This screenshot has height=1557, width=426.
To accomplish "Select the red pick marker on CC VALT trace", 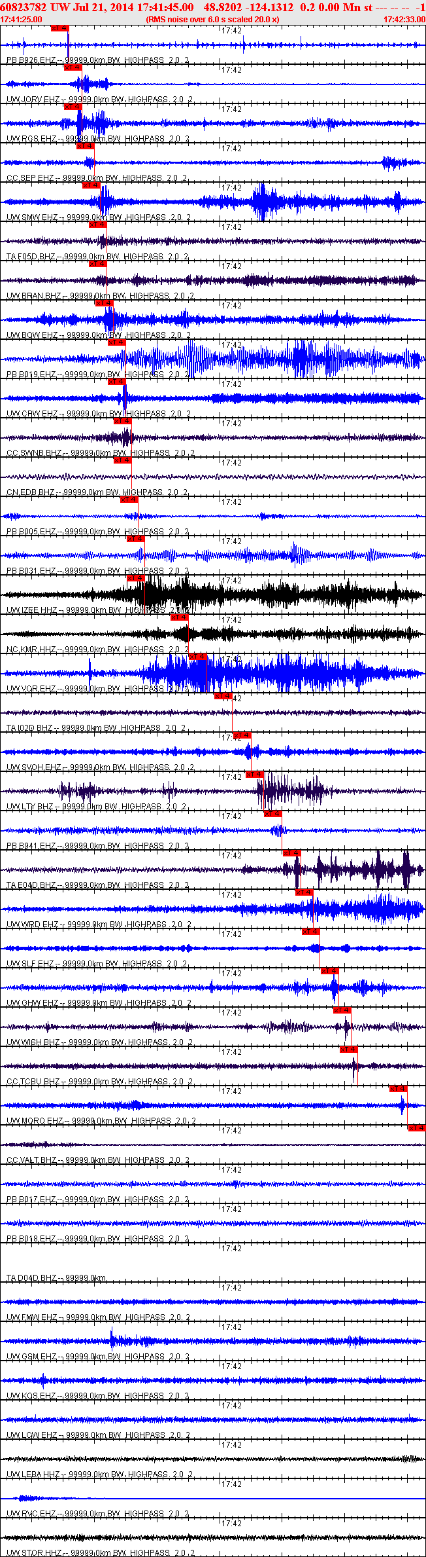I will (x=416, y=1128).
